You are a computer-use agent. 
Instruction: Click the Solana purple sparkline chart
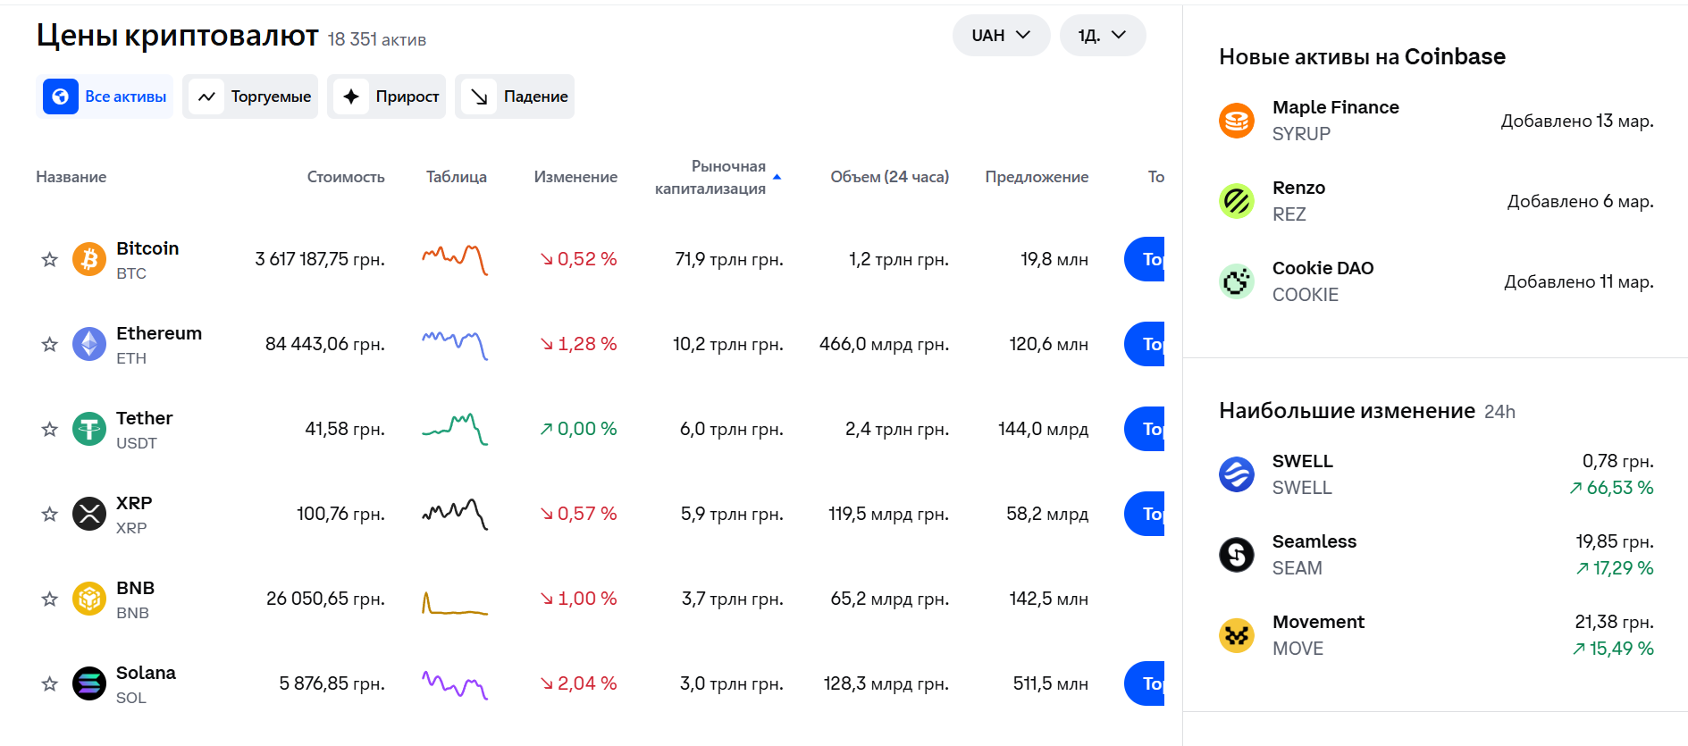(455, 684)
